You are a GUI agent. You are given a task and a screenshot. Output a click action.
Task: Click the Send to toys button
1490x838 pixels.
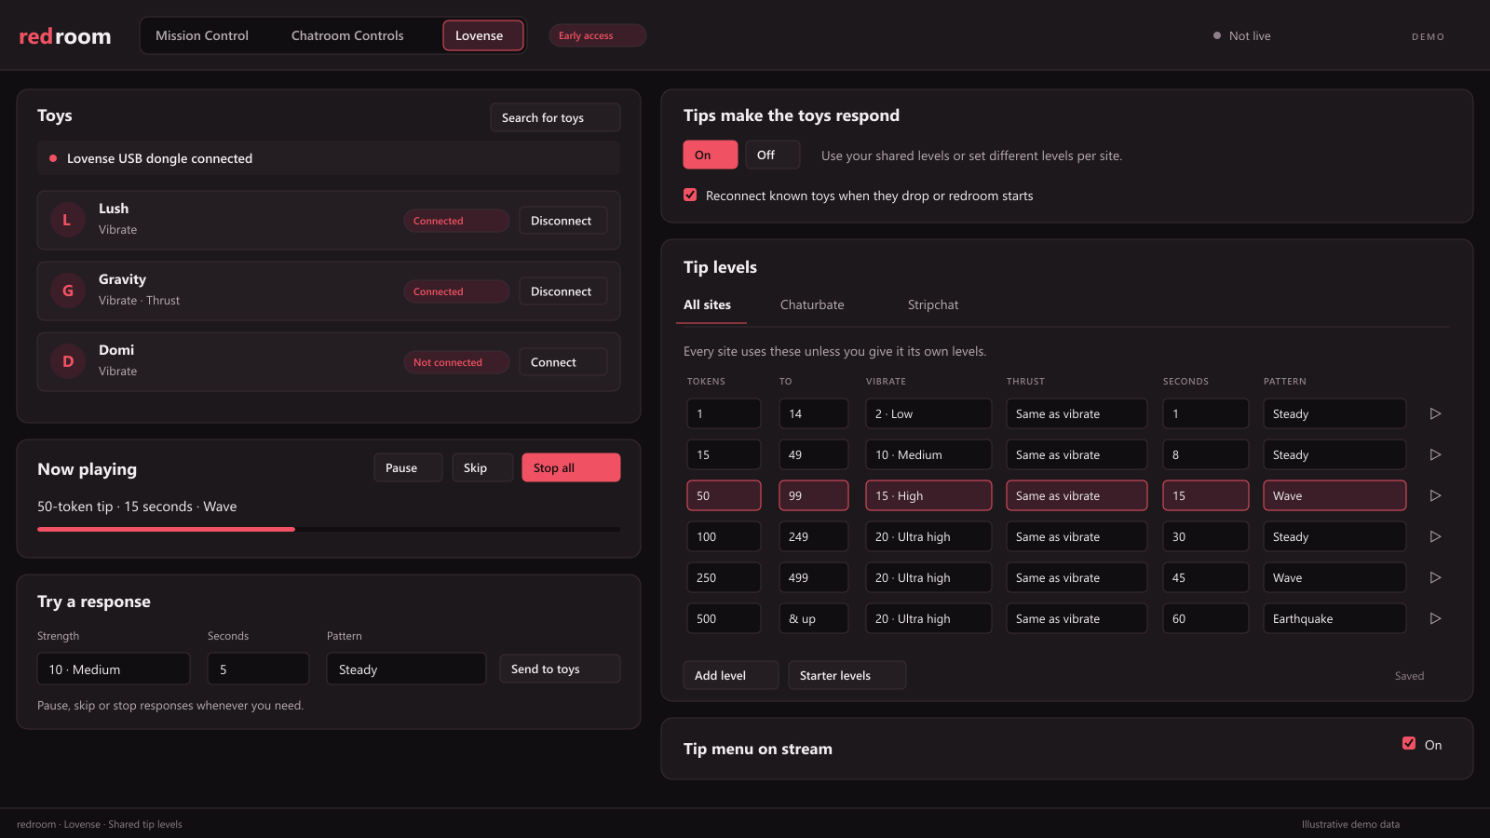[x=560, y=669]
